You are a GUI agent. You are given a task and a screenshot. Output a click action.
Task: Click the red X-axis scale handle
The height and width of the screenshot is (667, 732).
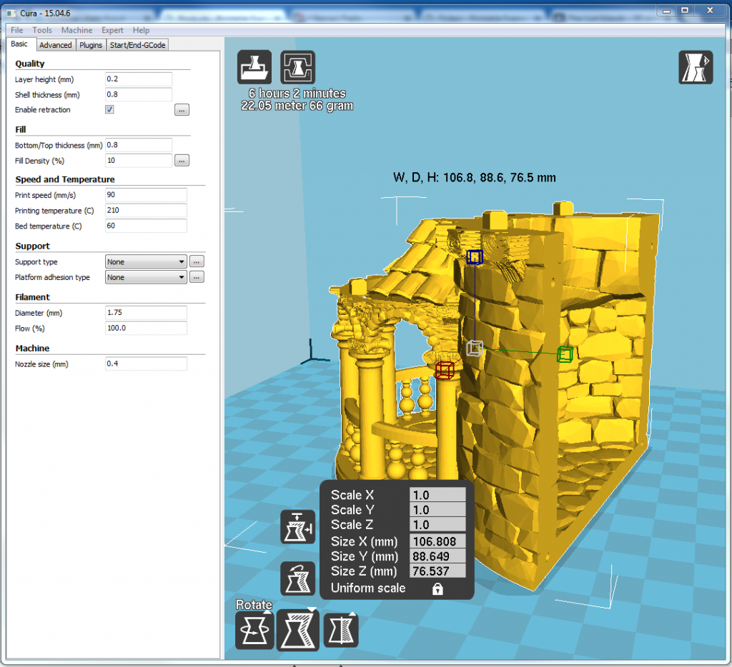point(445,370)
